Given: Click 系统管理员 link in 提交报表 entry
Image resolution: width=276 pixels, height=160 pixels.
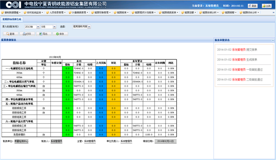Looking at the screenshot, I should coord(239,50).
